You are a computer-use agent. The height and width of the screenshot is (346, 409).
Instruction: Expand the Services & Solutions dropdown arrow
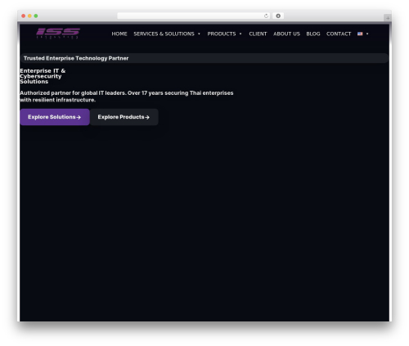point(199,34)
